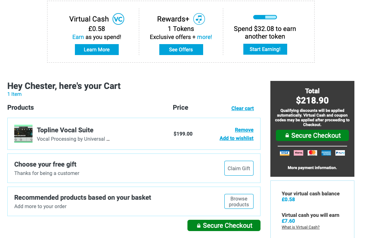Click the 1 Tokens text
Viewport: 365px width, 238px height.
click(x=181, y=29)
